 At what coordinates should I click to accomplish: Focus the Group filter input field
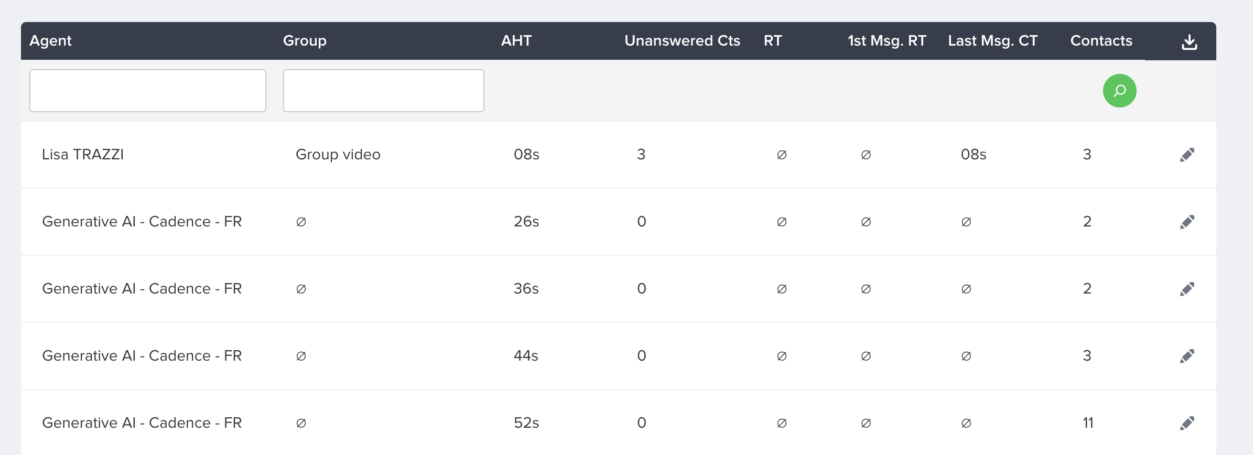click(x=383, y=91)
